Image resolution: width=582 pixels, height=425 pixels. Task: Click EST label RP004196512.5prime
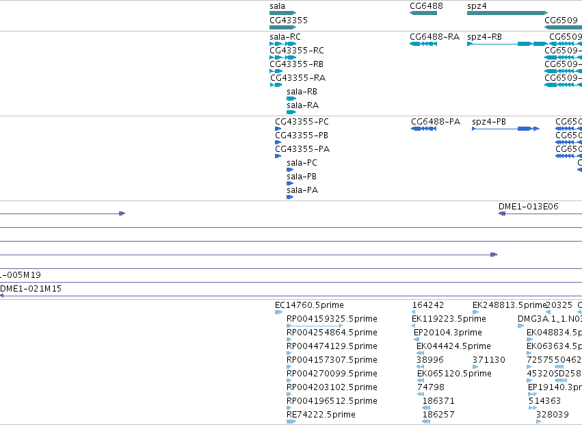(332, 401)
